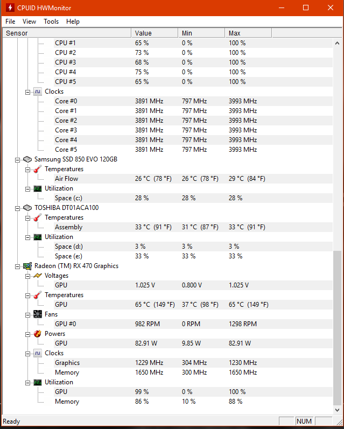Collapse the Samsung SSD 850 EVO node

tap(18, 159)
